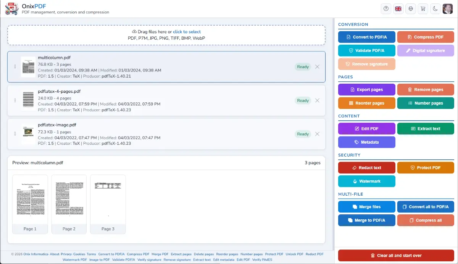Viewport: 458px width, 264px height.
Task: Remove pdflatex-4-pages.pdf with its X icon
Action: tap(317, 100)
